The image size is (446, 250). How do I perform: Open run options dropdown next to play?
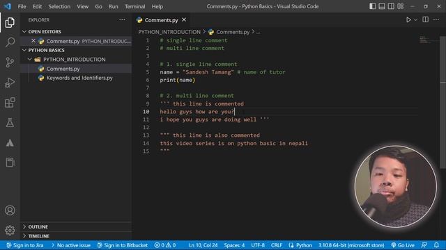tap(416, 20)
